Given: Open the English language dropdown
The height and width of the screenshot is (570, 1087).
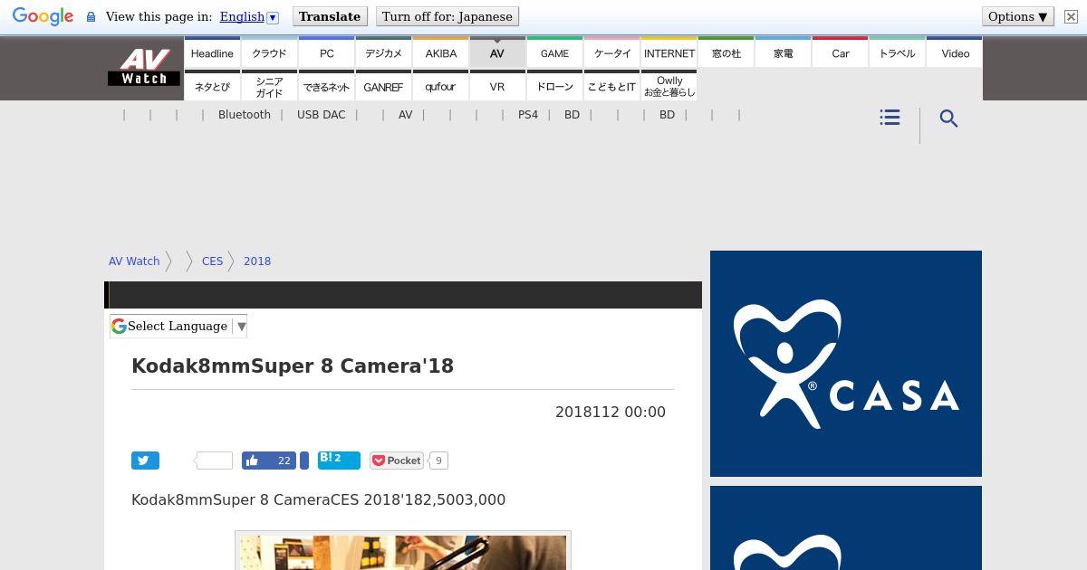Looking at the screenshot, I should (249, 16).
